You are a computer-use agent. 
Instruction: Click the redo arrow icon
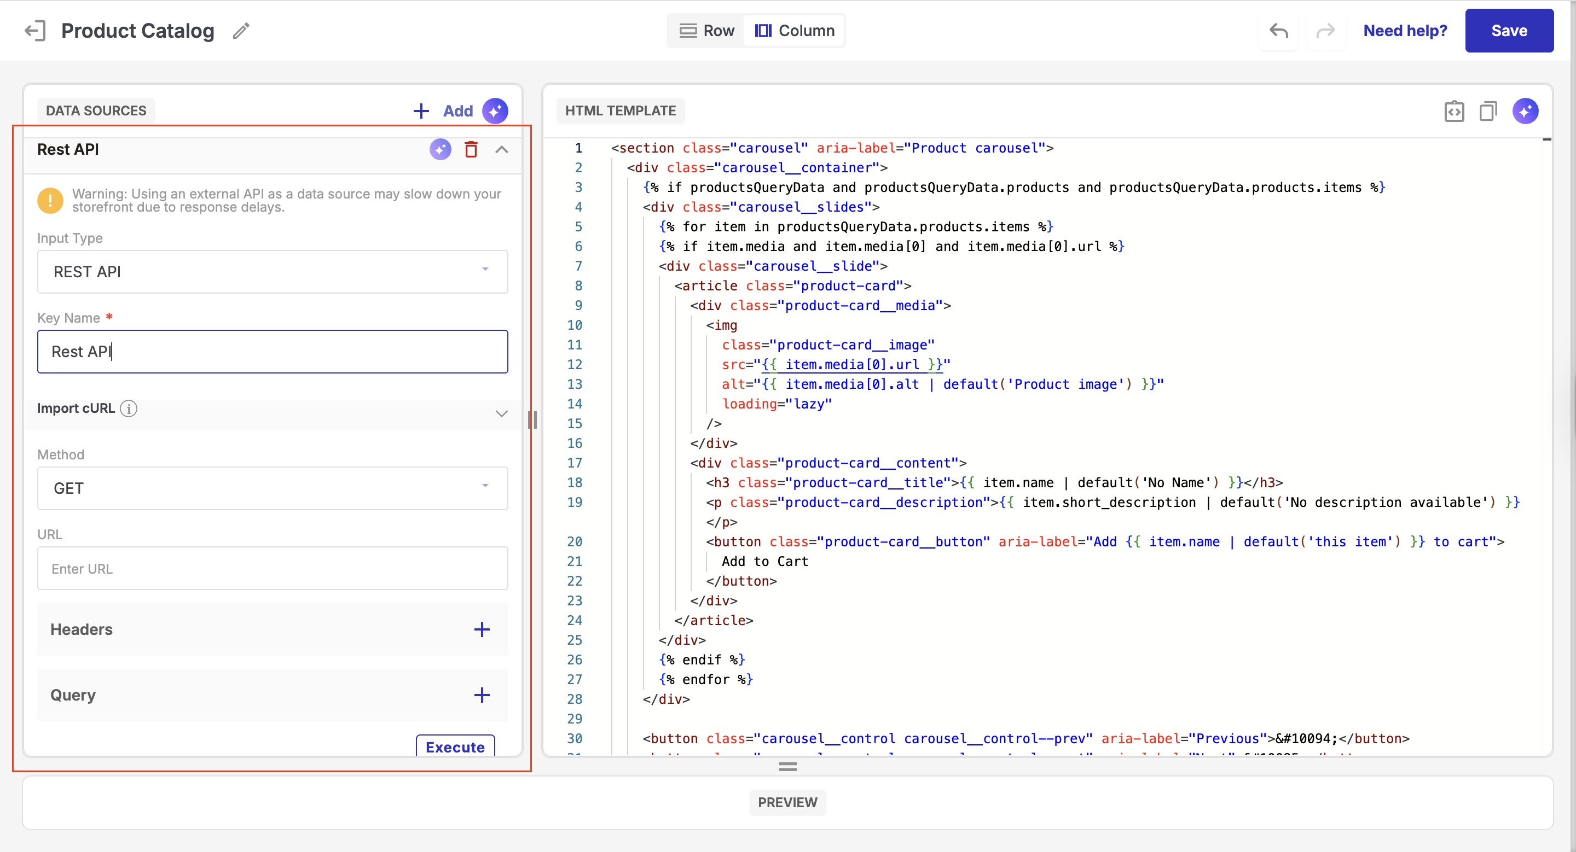tap(1325, 31)
